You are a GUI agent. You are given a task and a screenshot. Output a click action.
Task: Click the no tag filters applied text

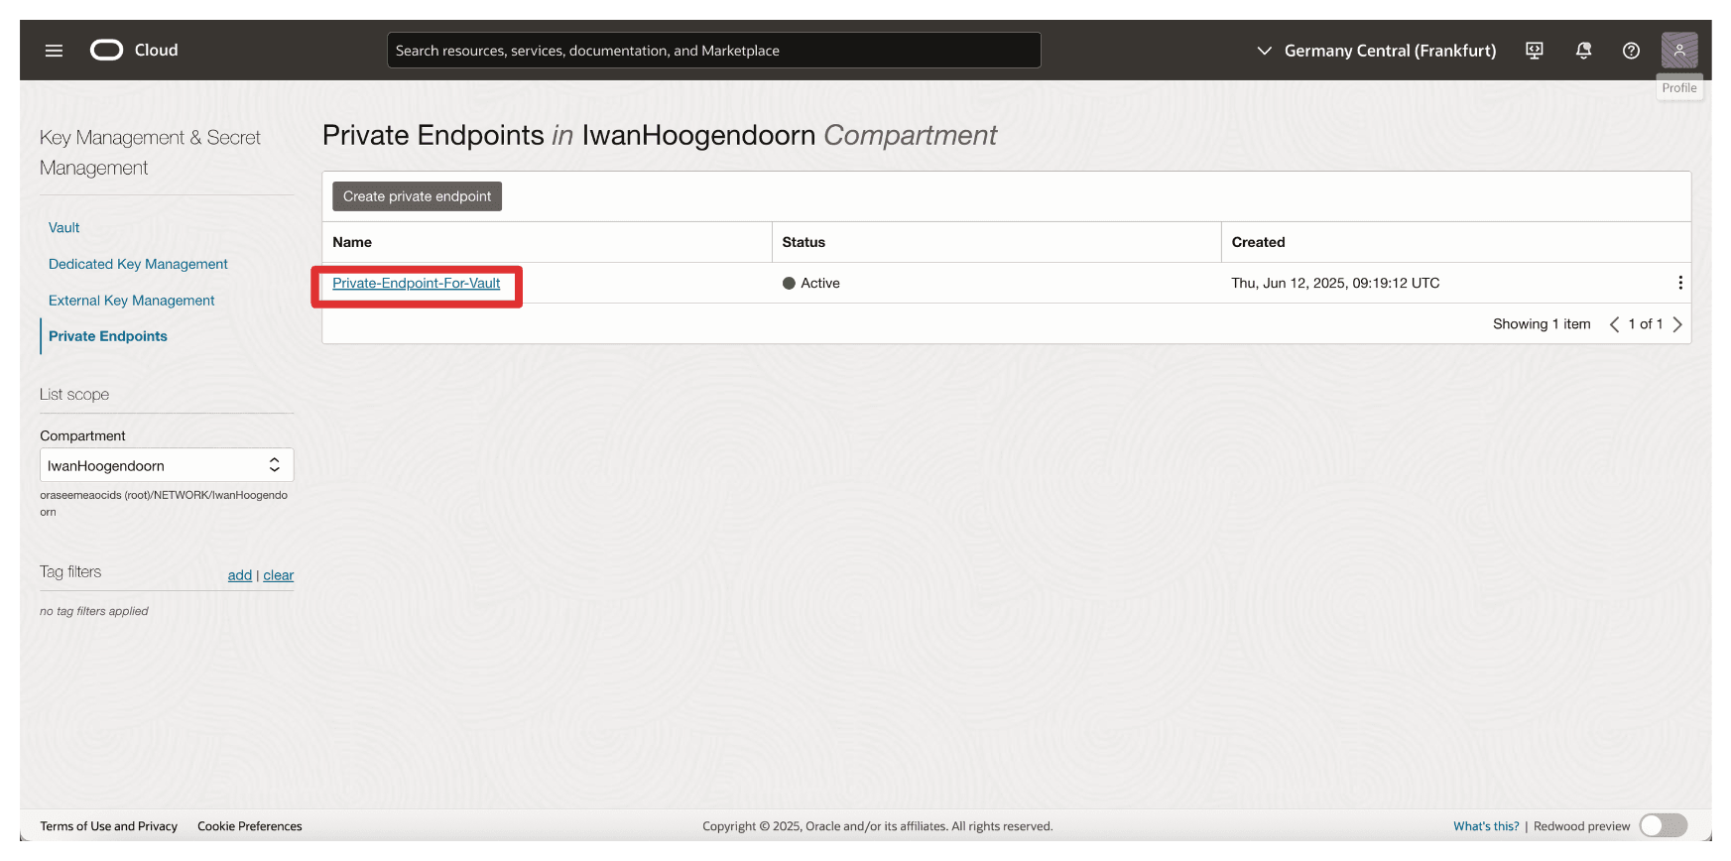(x=94, y=611)
